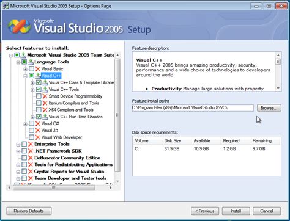
Task: Expand Visual C++ Run-Time Libraries node
Action: [x=32, y=117]
